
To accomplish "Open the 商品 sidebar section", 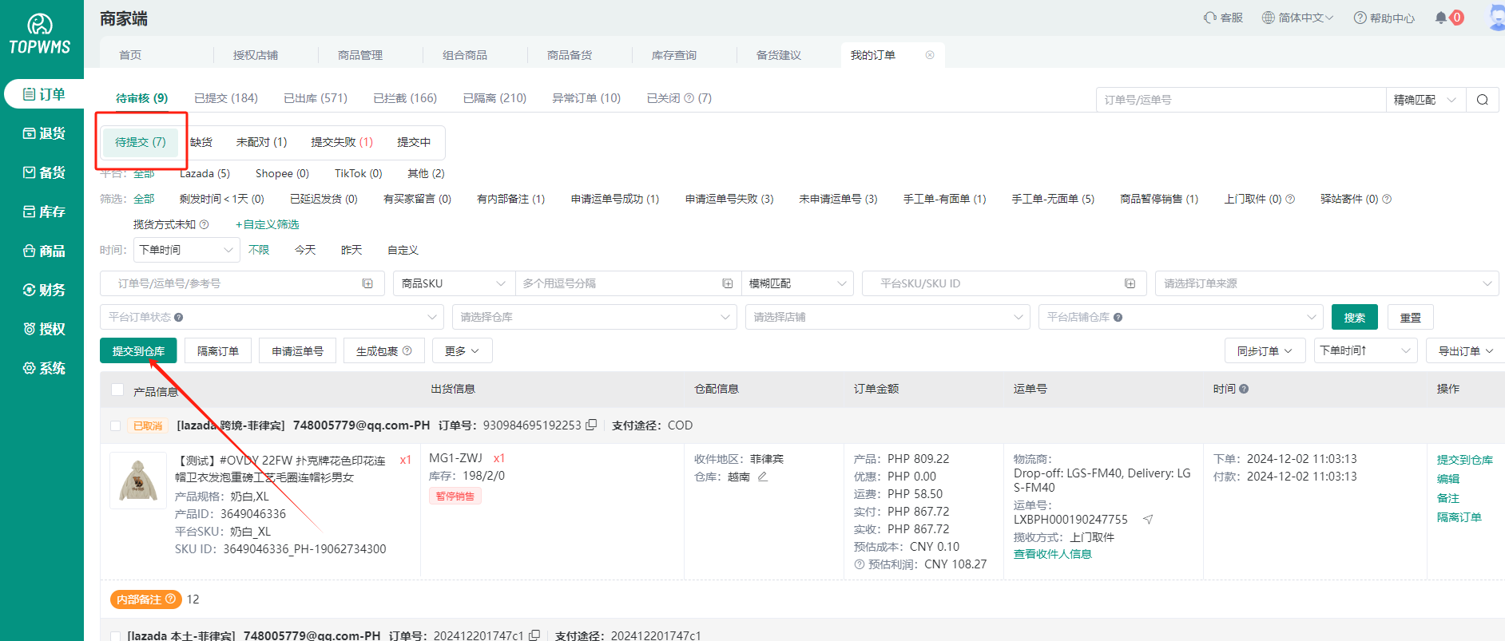I will (44, 251).
